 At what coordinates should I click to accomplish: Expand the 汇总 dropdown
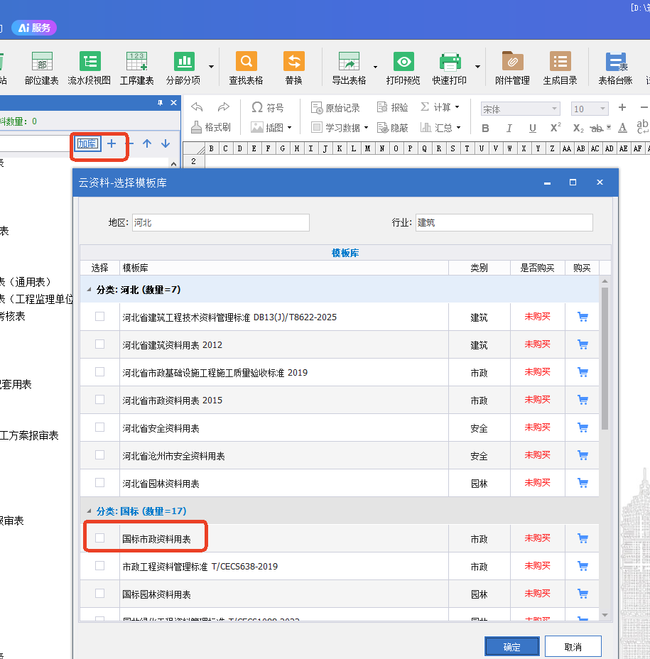458,128
